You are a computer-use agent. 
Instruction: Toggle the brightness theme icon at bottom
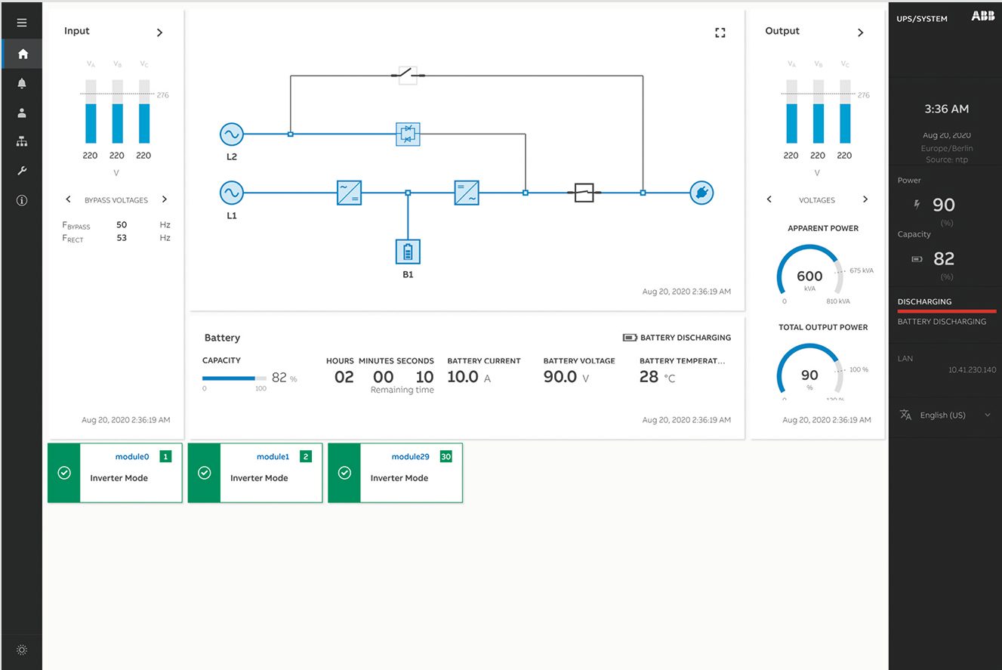[x=22, y=650]
